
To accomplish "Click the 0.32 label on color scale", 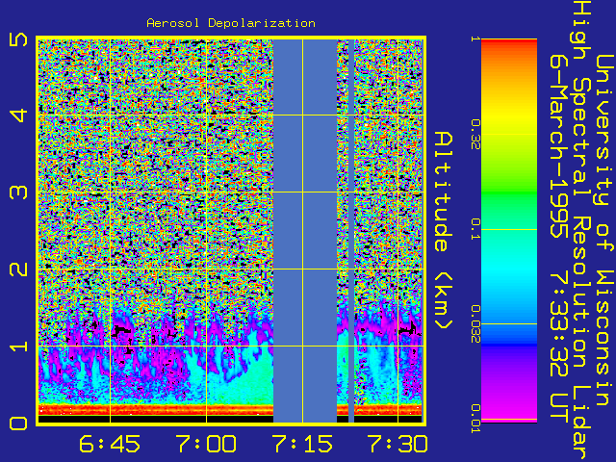I will 475,135.
